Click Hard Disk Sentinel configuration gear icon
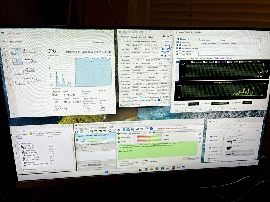Screen dimensions: 270x202 coord(137,129)
